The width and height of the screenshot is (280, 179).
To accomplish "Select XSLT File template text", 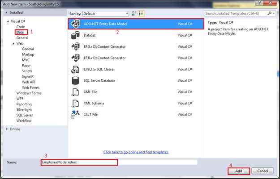I will (90, 115).
